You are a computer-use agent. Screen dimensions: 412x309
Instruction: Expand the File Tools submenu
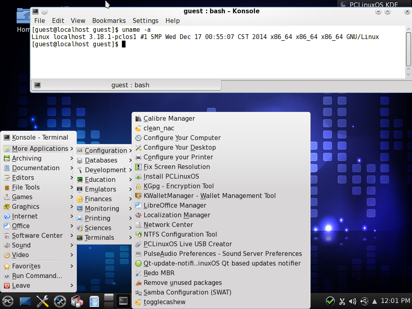39,187
